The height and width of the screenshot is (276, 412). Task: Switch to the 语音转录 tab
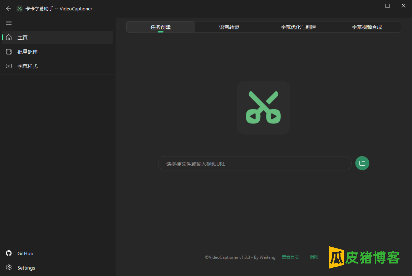pos(229,27)
